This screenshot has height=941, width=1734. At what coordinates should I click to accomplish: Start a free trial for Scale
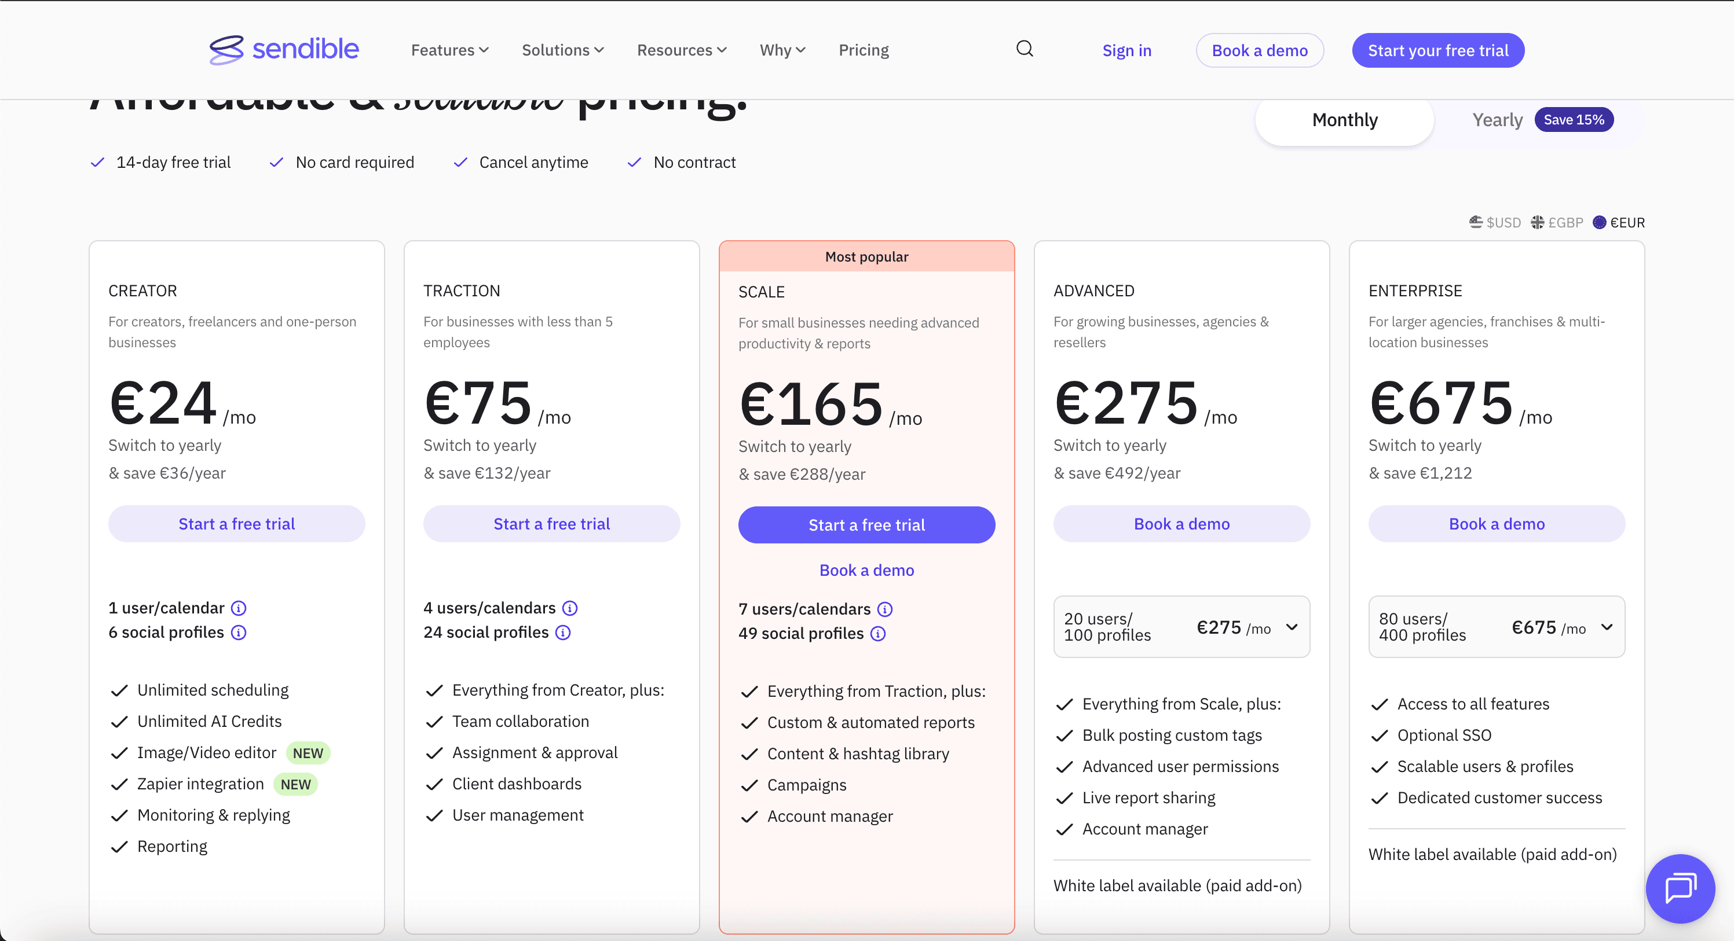pos(866,525)
